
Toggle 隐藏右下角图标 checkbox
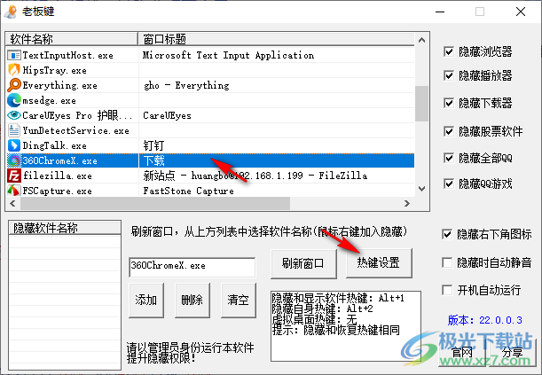pyautogui.click(x=447, y=234)
